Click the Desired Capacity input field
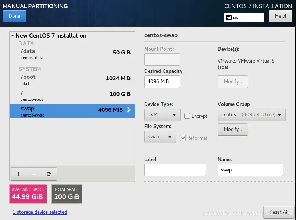 pyautogui.click(x=162, y=82)
